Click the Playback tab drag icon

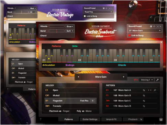click(x=141, y=120)
